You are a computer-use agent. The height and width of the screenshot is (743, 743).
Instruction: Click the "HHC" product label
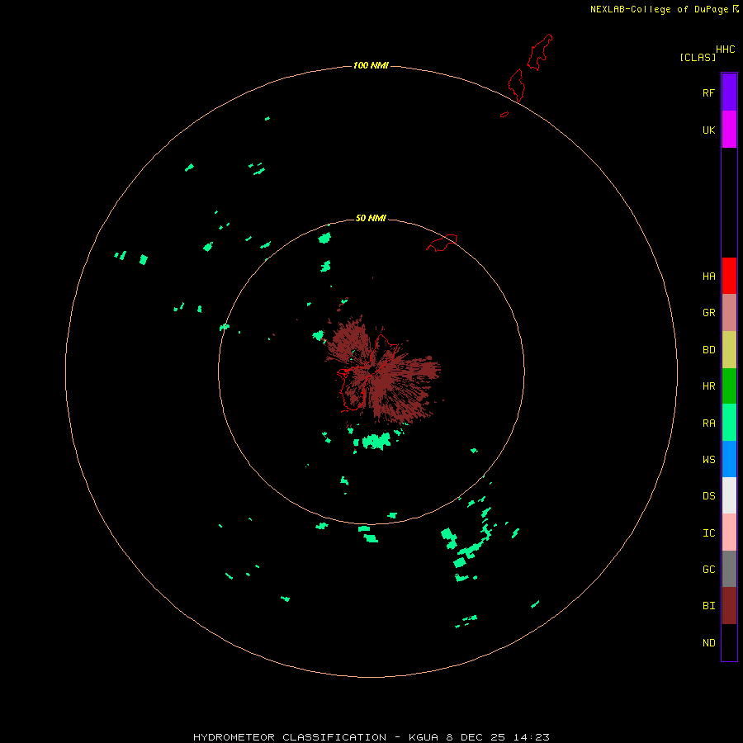click(x=725, y=50)
